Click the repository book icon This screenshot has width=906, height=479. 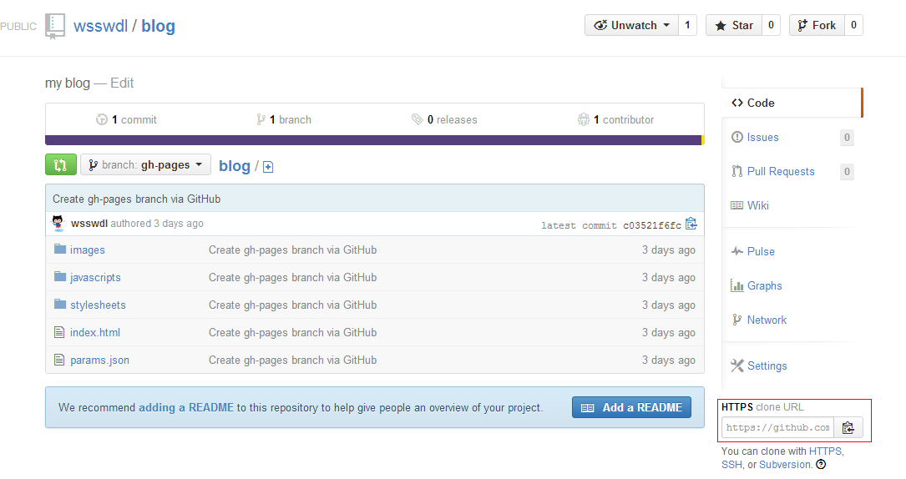click(x=55, y=26)
